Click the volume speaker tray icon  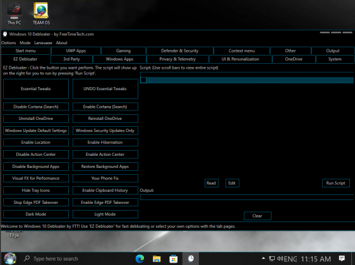pyautogui.click(x=280, y=258)
